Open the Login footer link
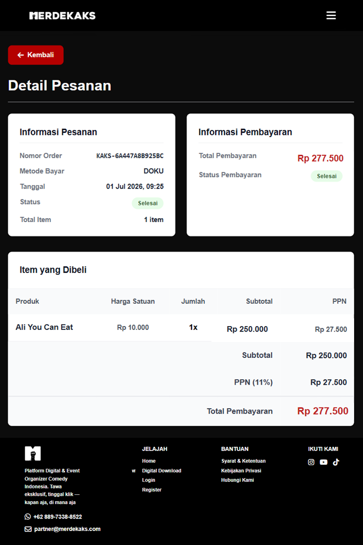363x545 pixels. pos(148,480)
